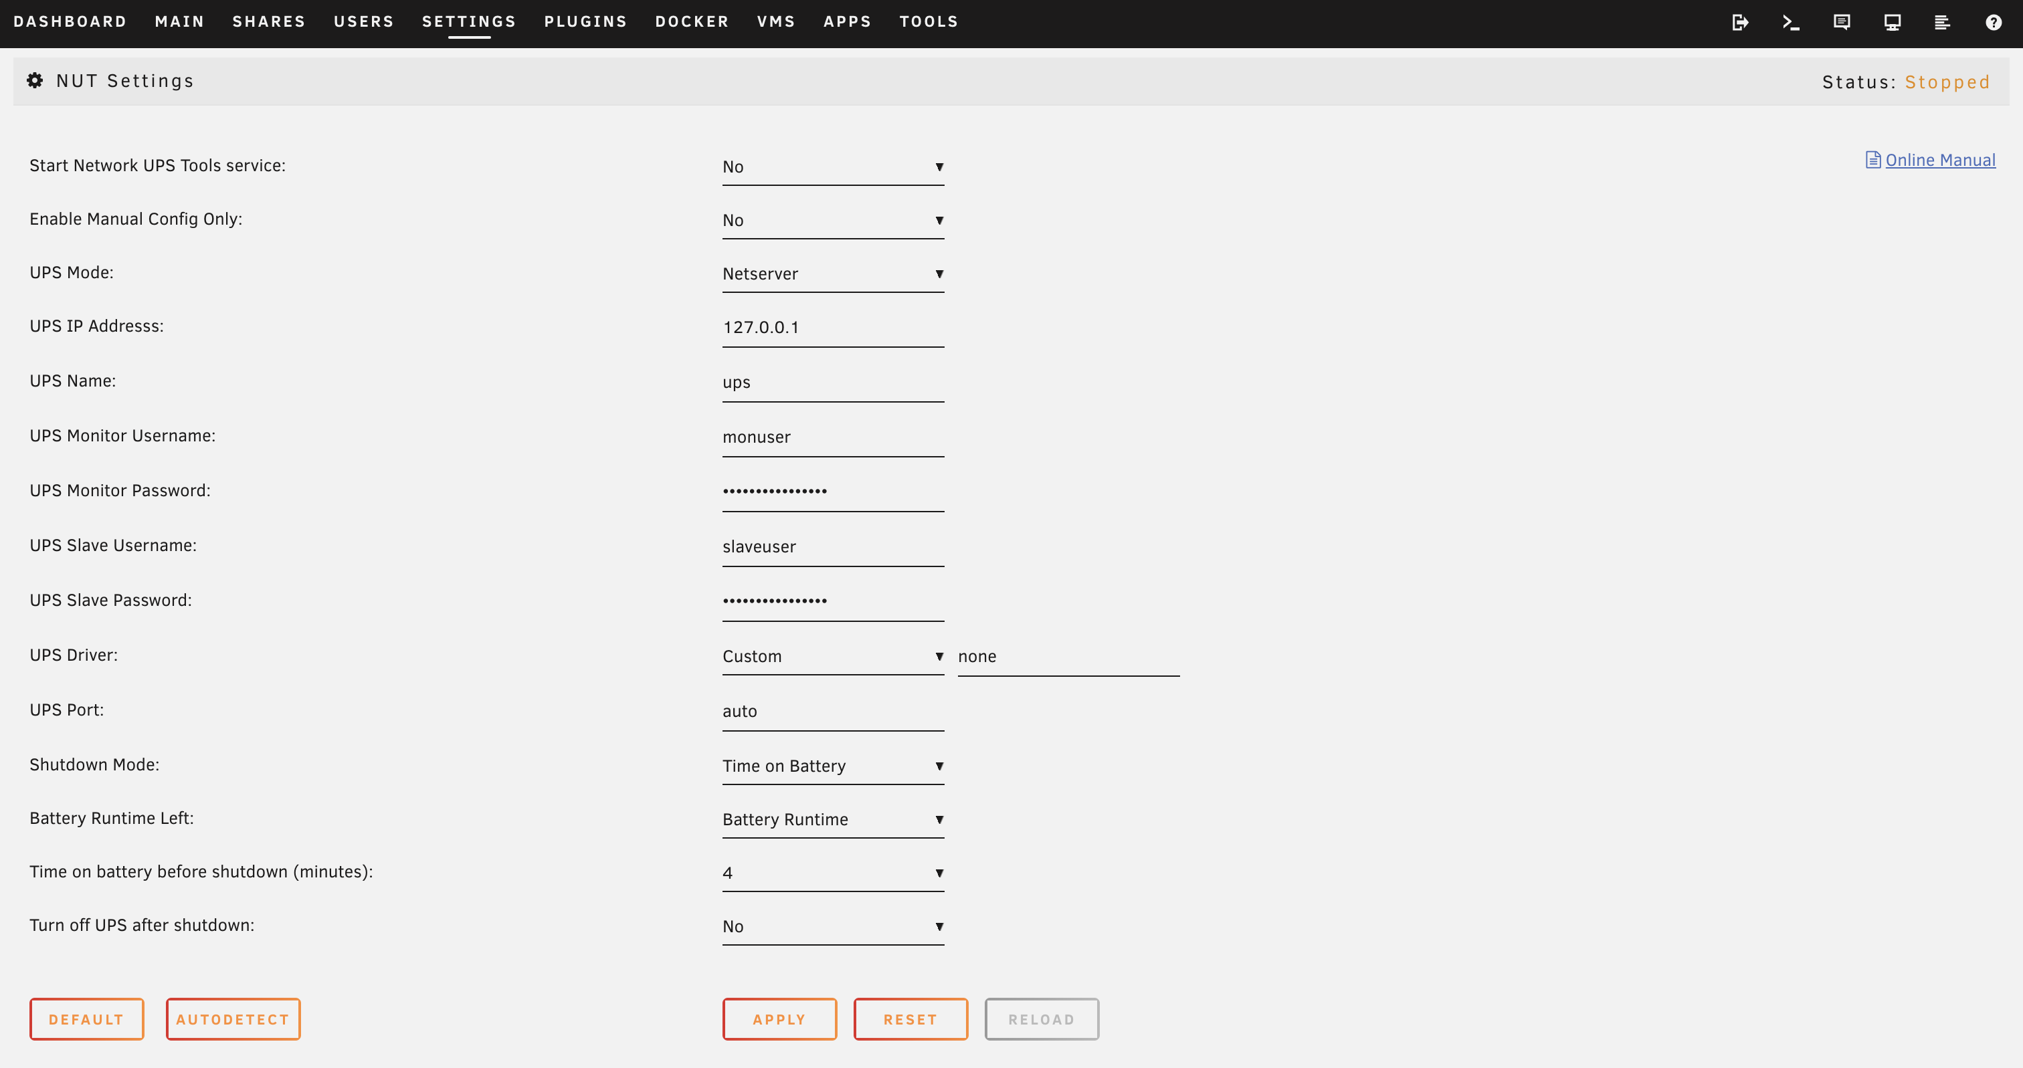The width and height of the screenshot is (2023, 1068).
Task: Click the 'Shutdown Mode:' label
Action: pos(94,765)
